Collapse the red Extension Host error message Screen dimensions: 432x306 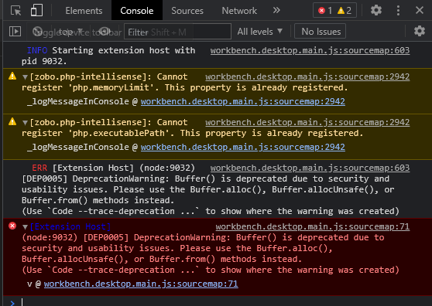[25, 227]
